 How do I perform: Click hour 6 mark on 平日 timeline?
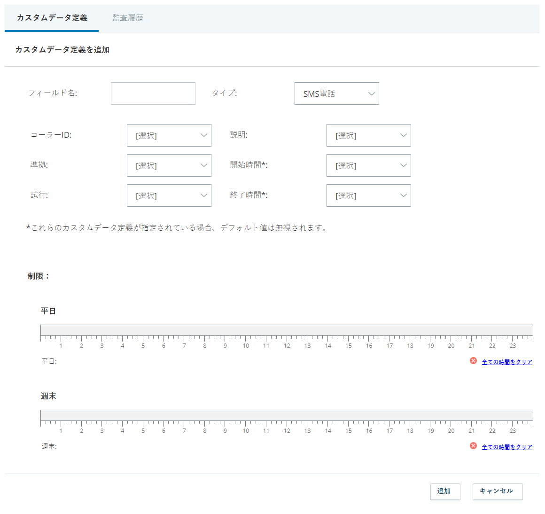163,345
